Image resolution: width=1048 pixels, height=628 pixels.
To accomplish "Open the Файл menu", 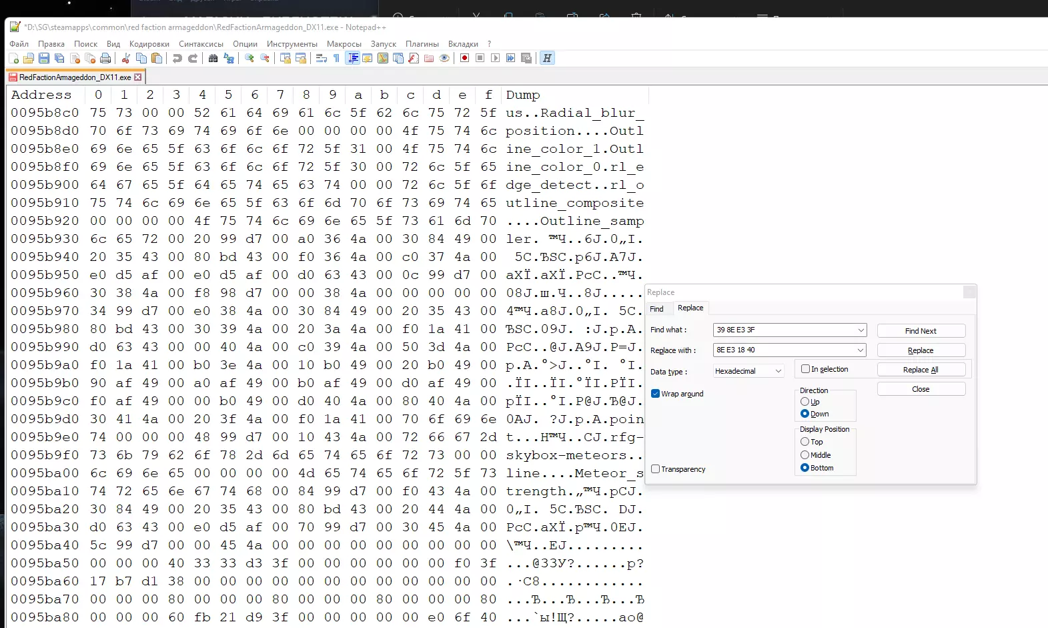I will tap(19, 44).
